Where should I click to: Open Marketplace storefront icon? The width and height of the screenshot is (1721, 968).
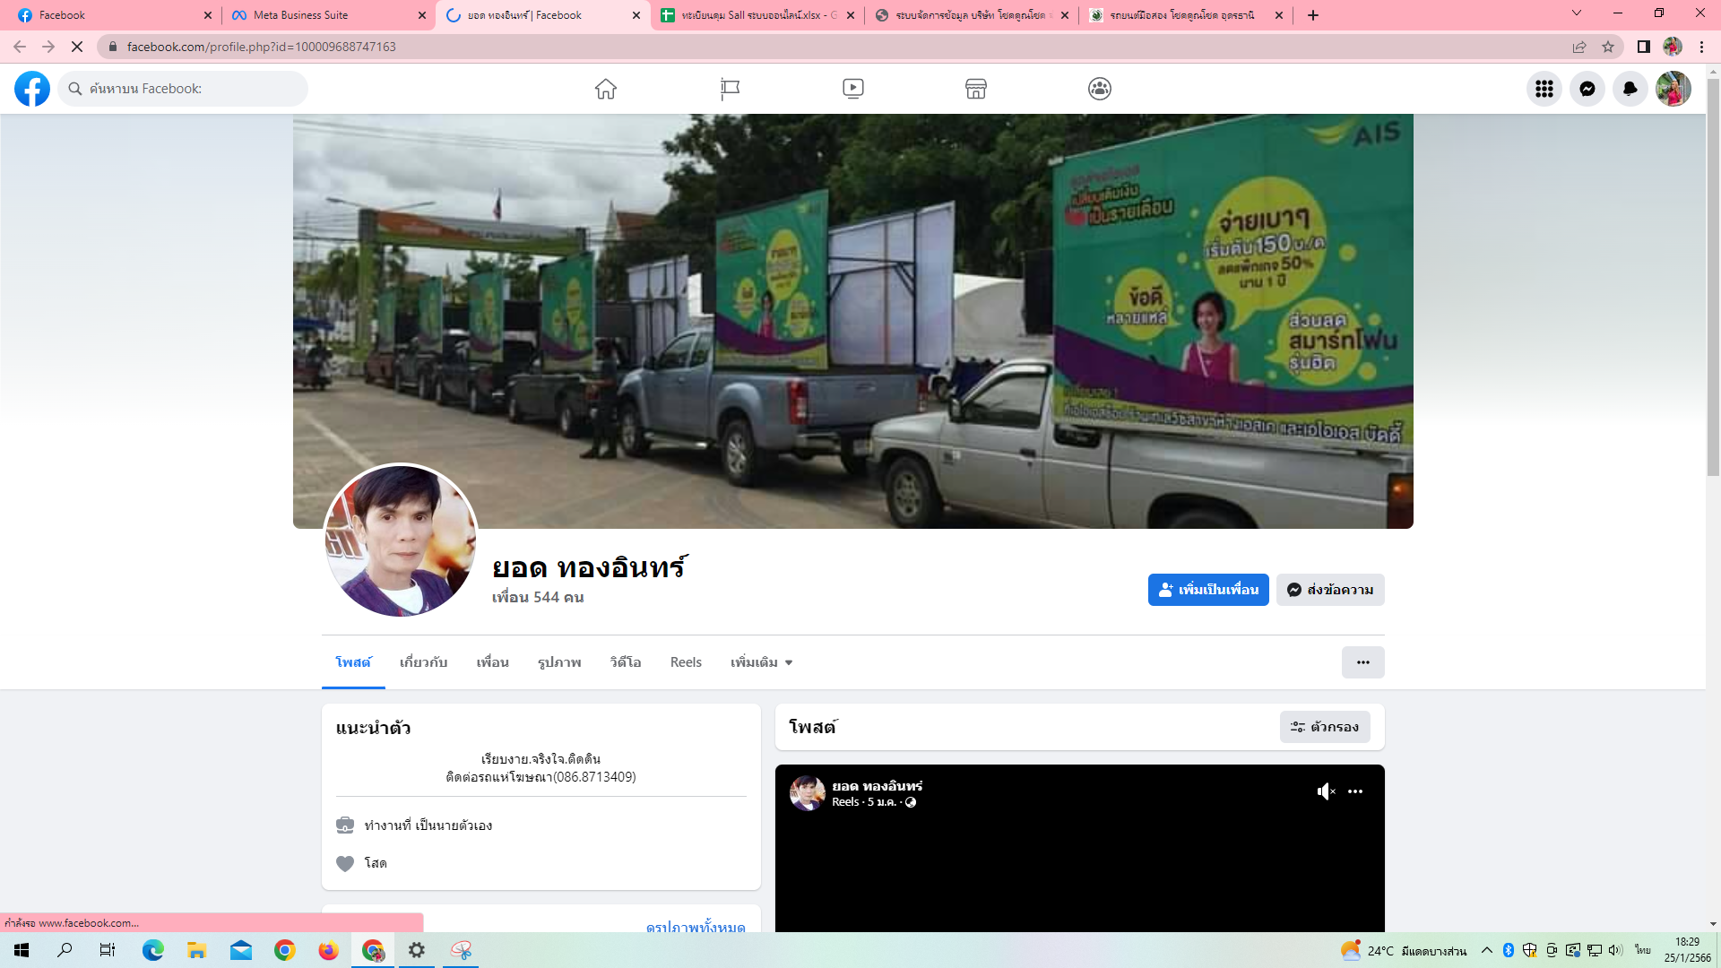(x=975, y=89)
